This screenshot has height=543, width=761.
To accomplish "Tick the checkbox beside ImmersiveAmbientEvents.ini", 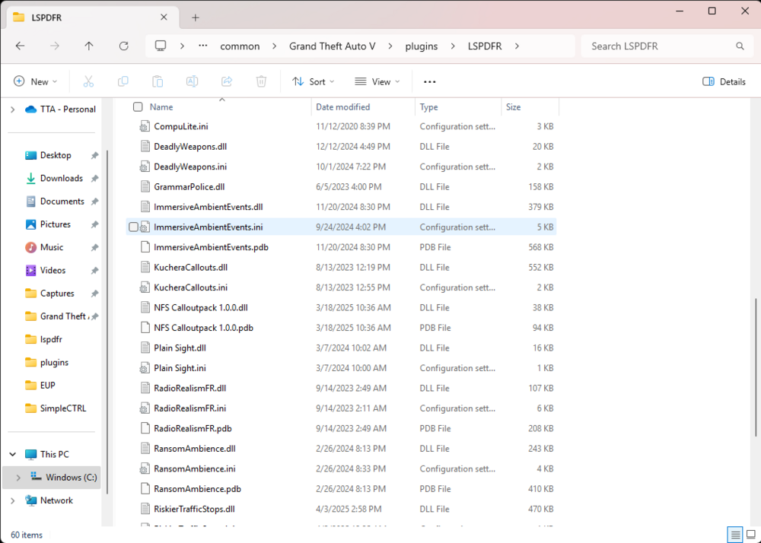I will pos(133,227).
